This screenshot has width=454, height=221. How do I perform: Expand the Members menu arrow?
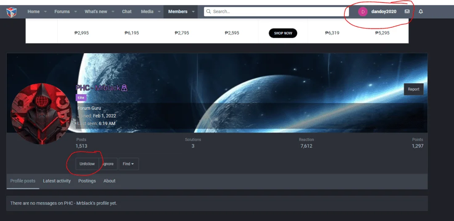[193, 12]
